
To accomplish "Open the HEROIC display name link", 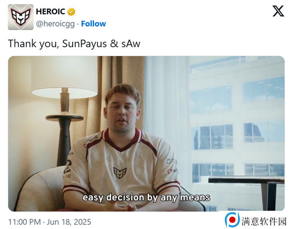I will [50, 12].
